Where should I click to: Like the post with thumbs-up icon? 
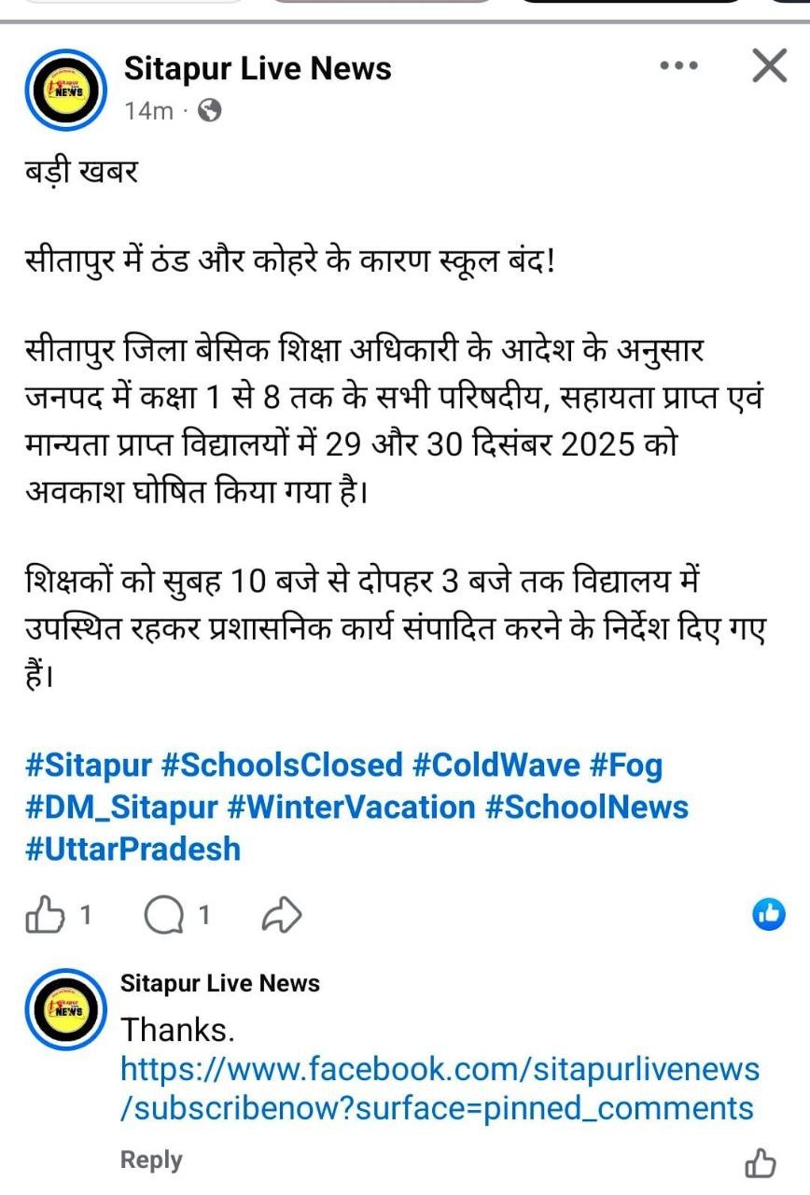click(x=45, y=915)
